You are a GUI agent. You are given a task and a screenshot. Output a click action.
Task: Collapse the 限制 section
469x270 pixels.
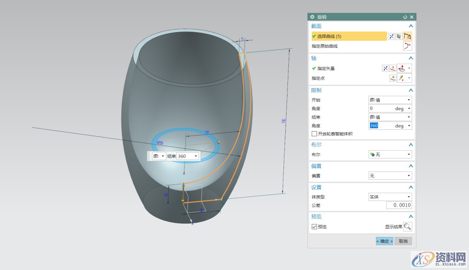point(411,90)
